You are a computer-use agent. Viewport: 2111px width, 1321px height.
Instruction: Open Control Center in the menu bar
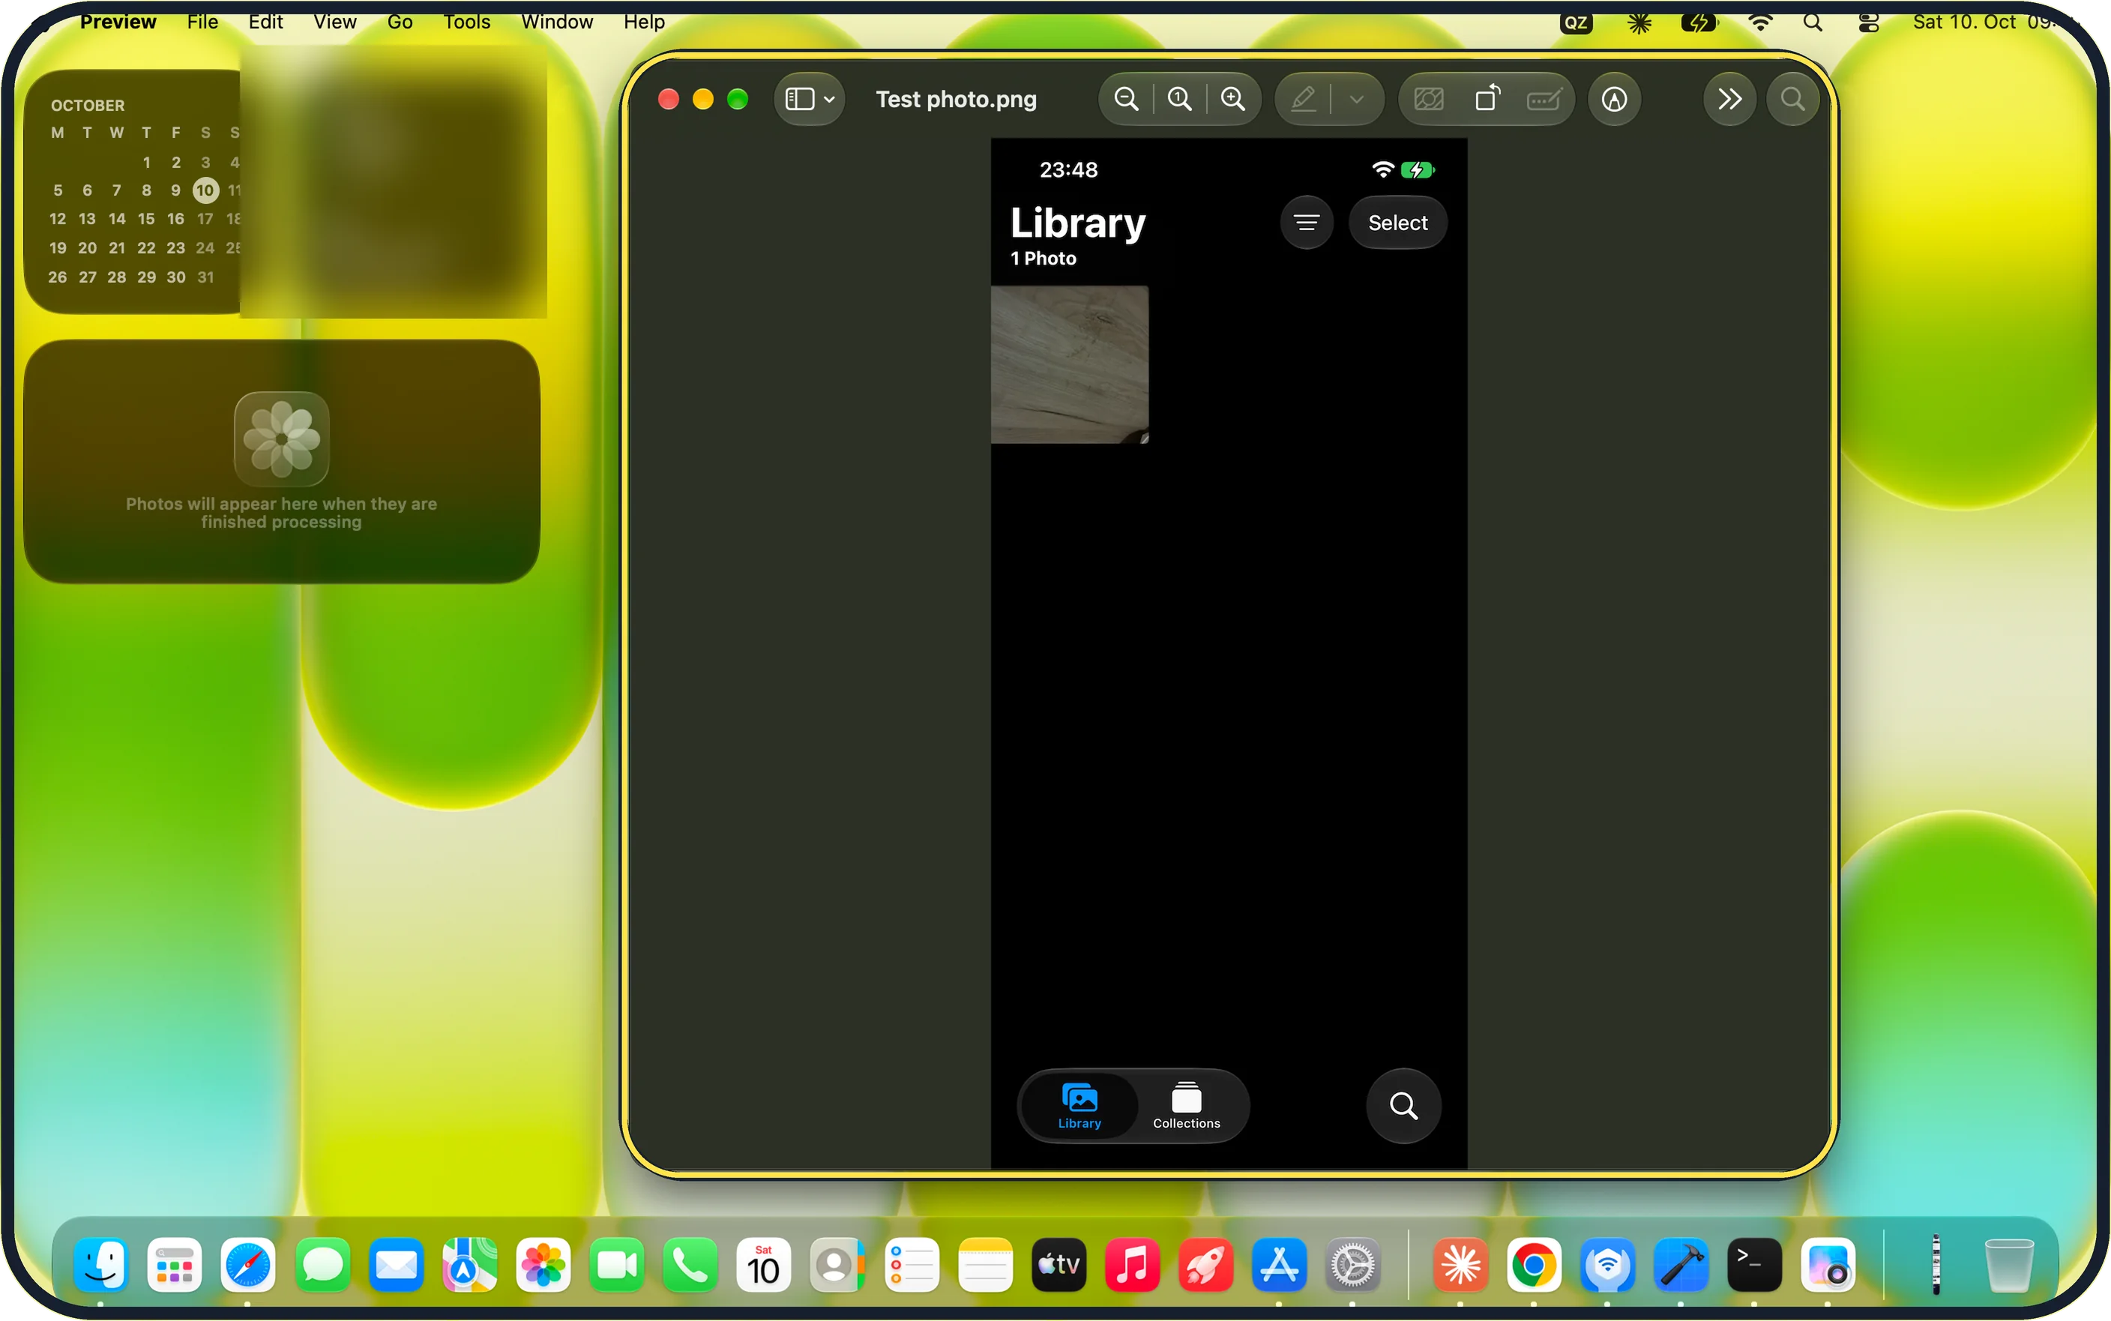click(1868, 22)
